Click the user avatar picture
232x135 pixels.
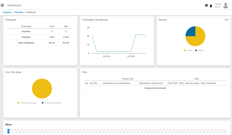225,5
